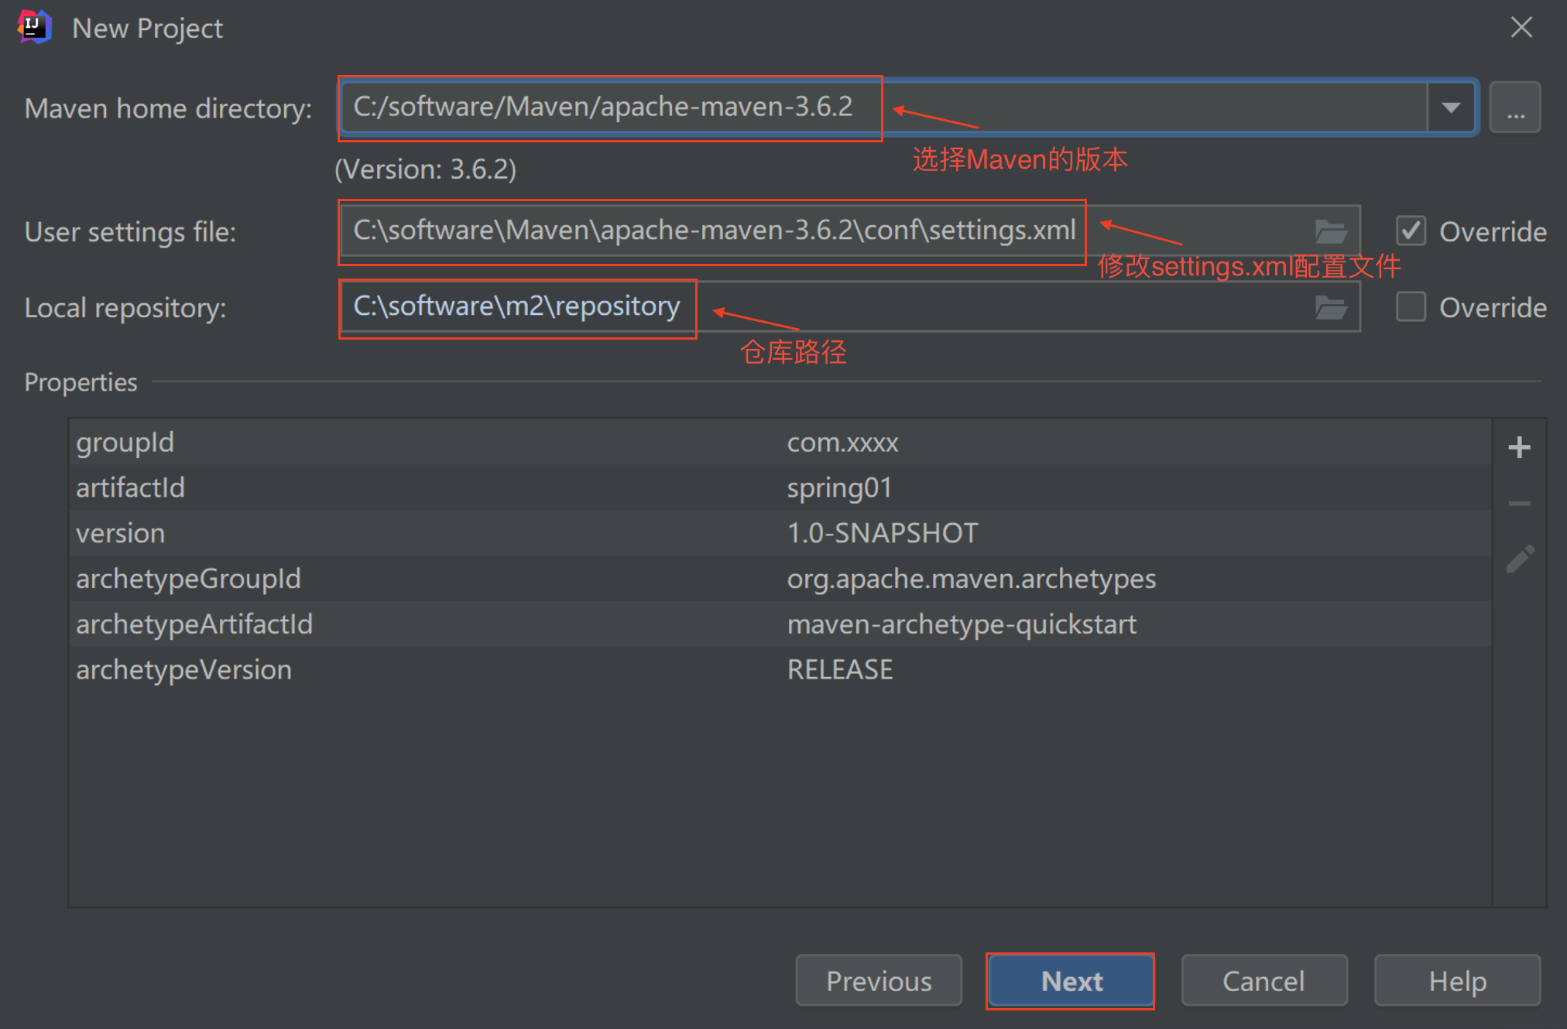Screen dimensions: 1567x1029
Task: Click the plus icon to add property
Action: (x=1519, y=447)
